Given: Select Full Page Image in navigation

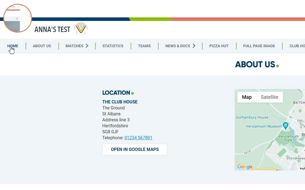Looking at the screenshot, I should click(x=259, y=46).
